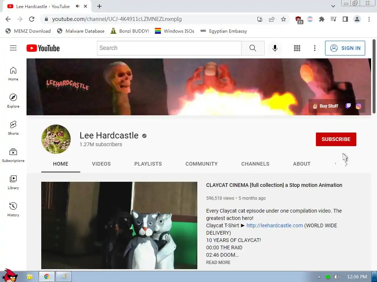The width and height of the screenshot is (377, 282).
Task: Switch to the COMMUNITY tab
Action: tap(201, 164)
